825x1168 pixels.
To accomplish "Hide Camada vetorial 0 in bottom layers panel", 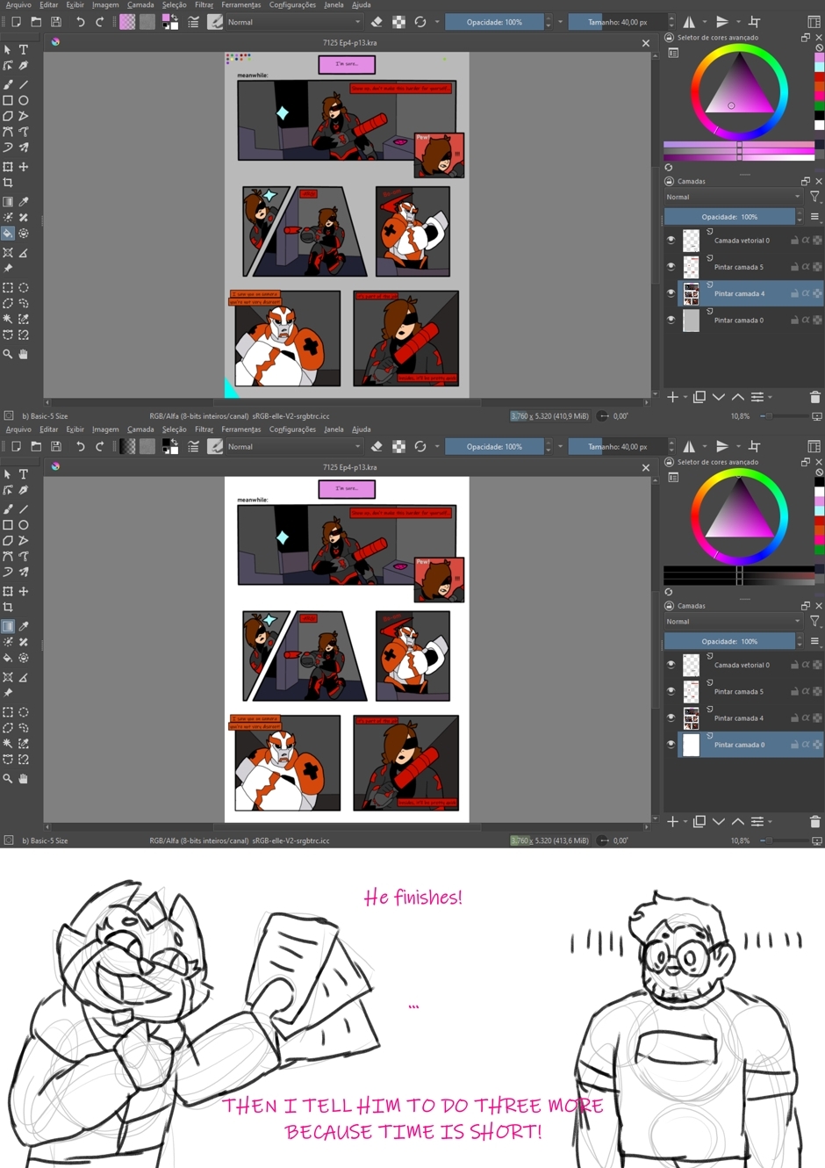I will click(671, 665).
